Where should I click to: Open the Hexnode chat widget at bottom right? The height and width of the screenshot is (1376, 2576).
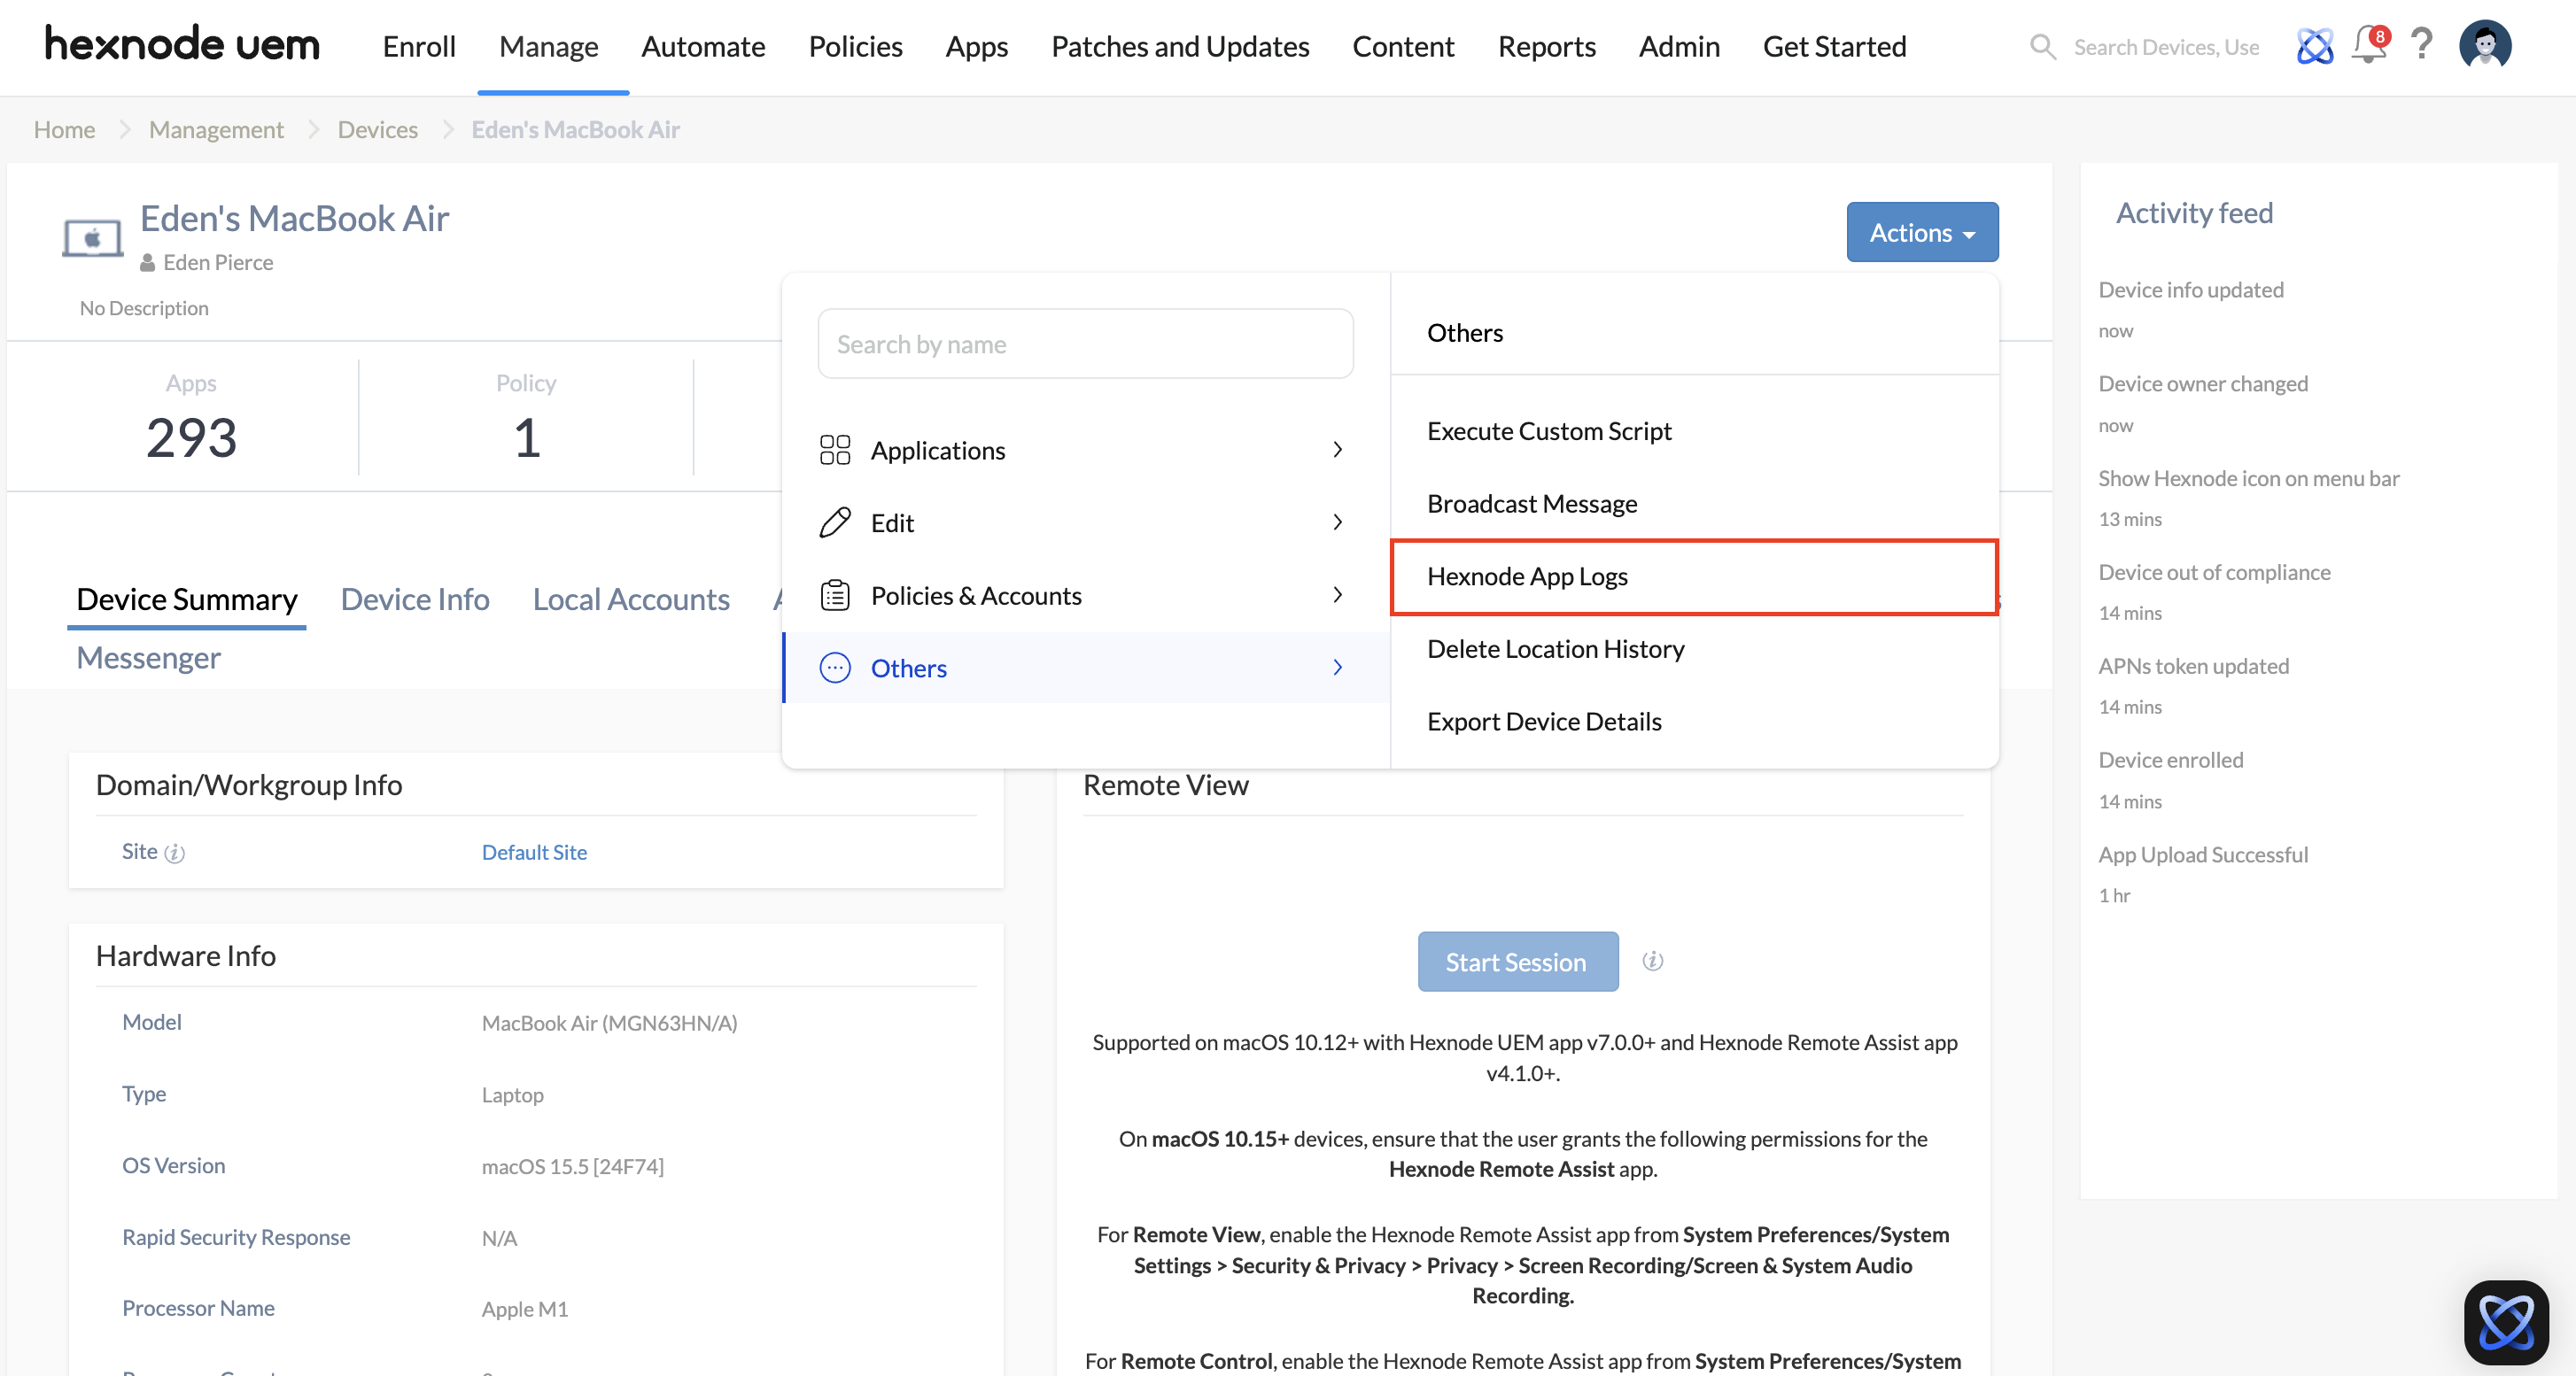tap(2506, 1323)
